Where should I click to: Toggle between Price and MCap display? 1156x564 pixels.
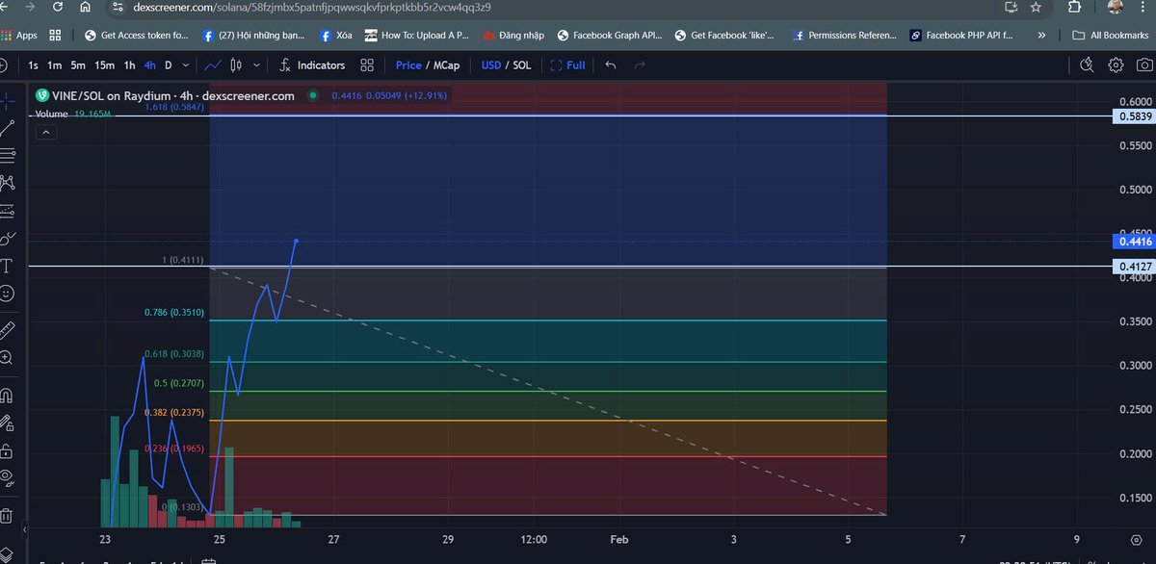tap(447, 65)
